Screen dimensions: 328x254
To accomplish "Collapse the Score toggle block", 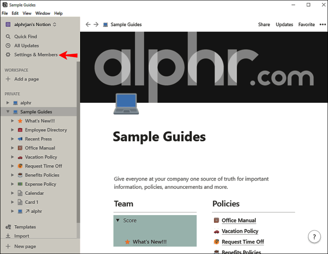I will (118, 220).
